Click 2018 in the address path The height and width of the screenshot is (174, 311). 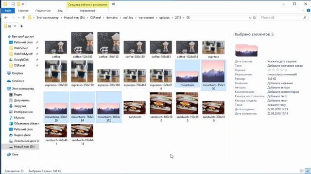pos(178,18)
